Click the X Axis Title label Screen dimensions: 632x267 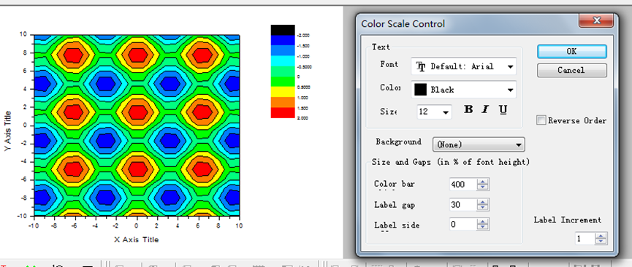pos(136,239)
